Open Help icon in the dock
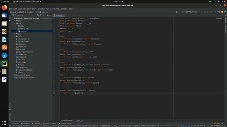Screen dimensions: 227x127 4,55
